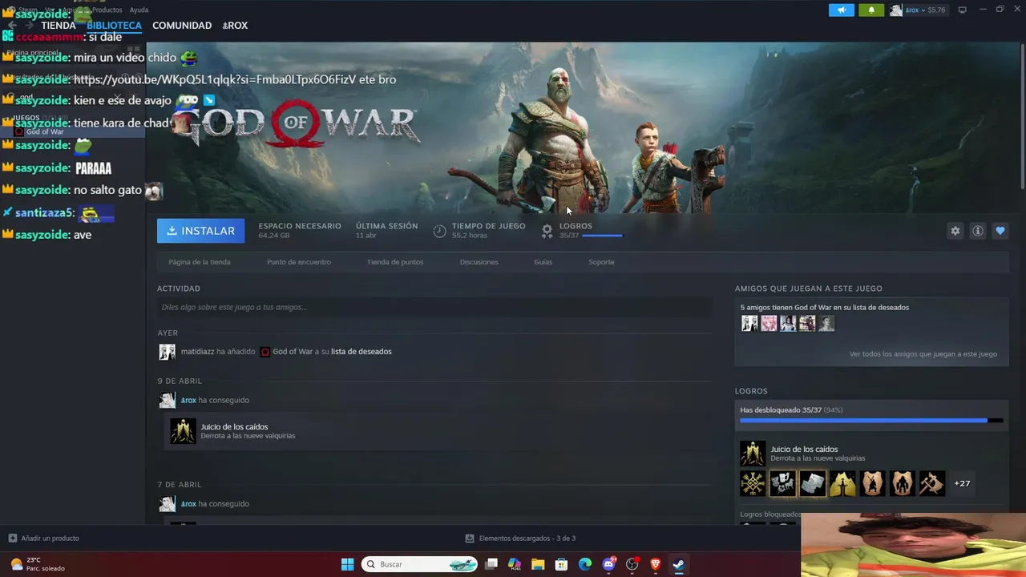Click the golden rune keys achievement icon
The height and width of the screenshot is (577, 1026).
753,483
